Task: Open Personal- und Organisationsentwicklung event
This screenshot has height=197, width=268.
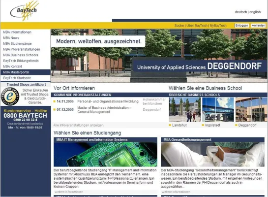Action: pyautogui.click(x=108, y=101)
